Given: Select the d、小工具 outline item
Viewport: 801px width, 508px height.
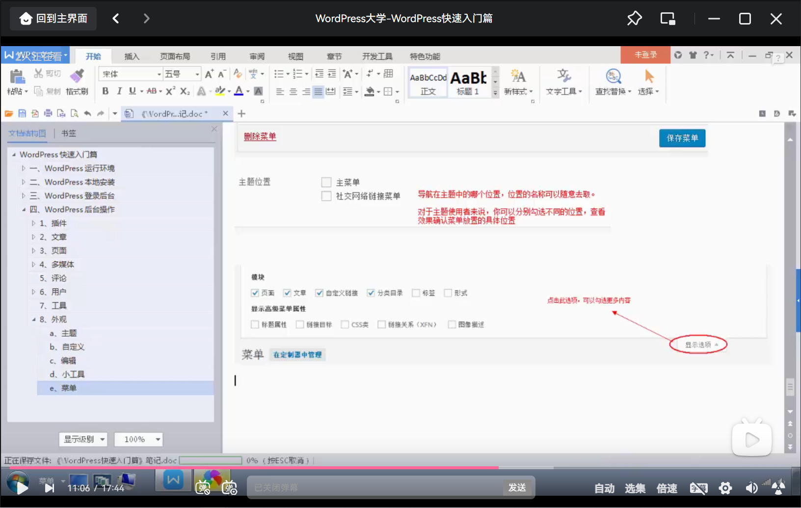Looking at the screenshot, I should pyautogui.click(x=67, y=374).
